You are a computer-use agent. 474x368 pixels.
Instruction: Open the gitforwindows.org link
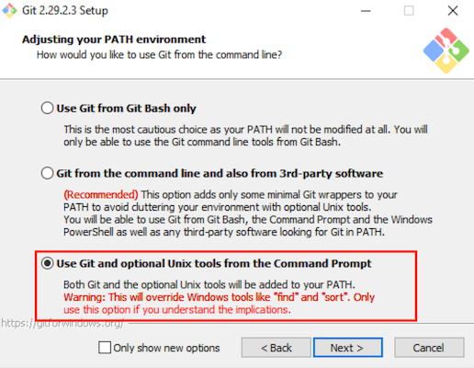click(x=62, y=323)
